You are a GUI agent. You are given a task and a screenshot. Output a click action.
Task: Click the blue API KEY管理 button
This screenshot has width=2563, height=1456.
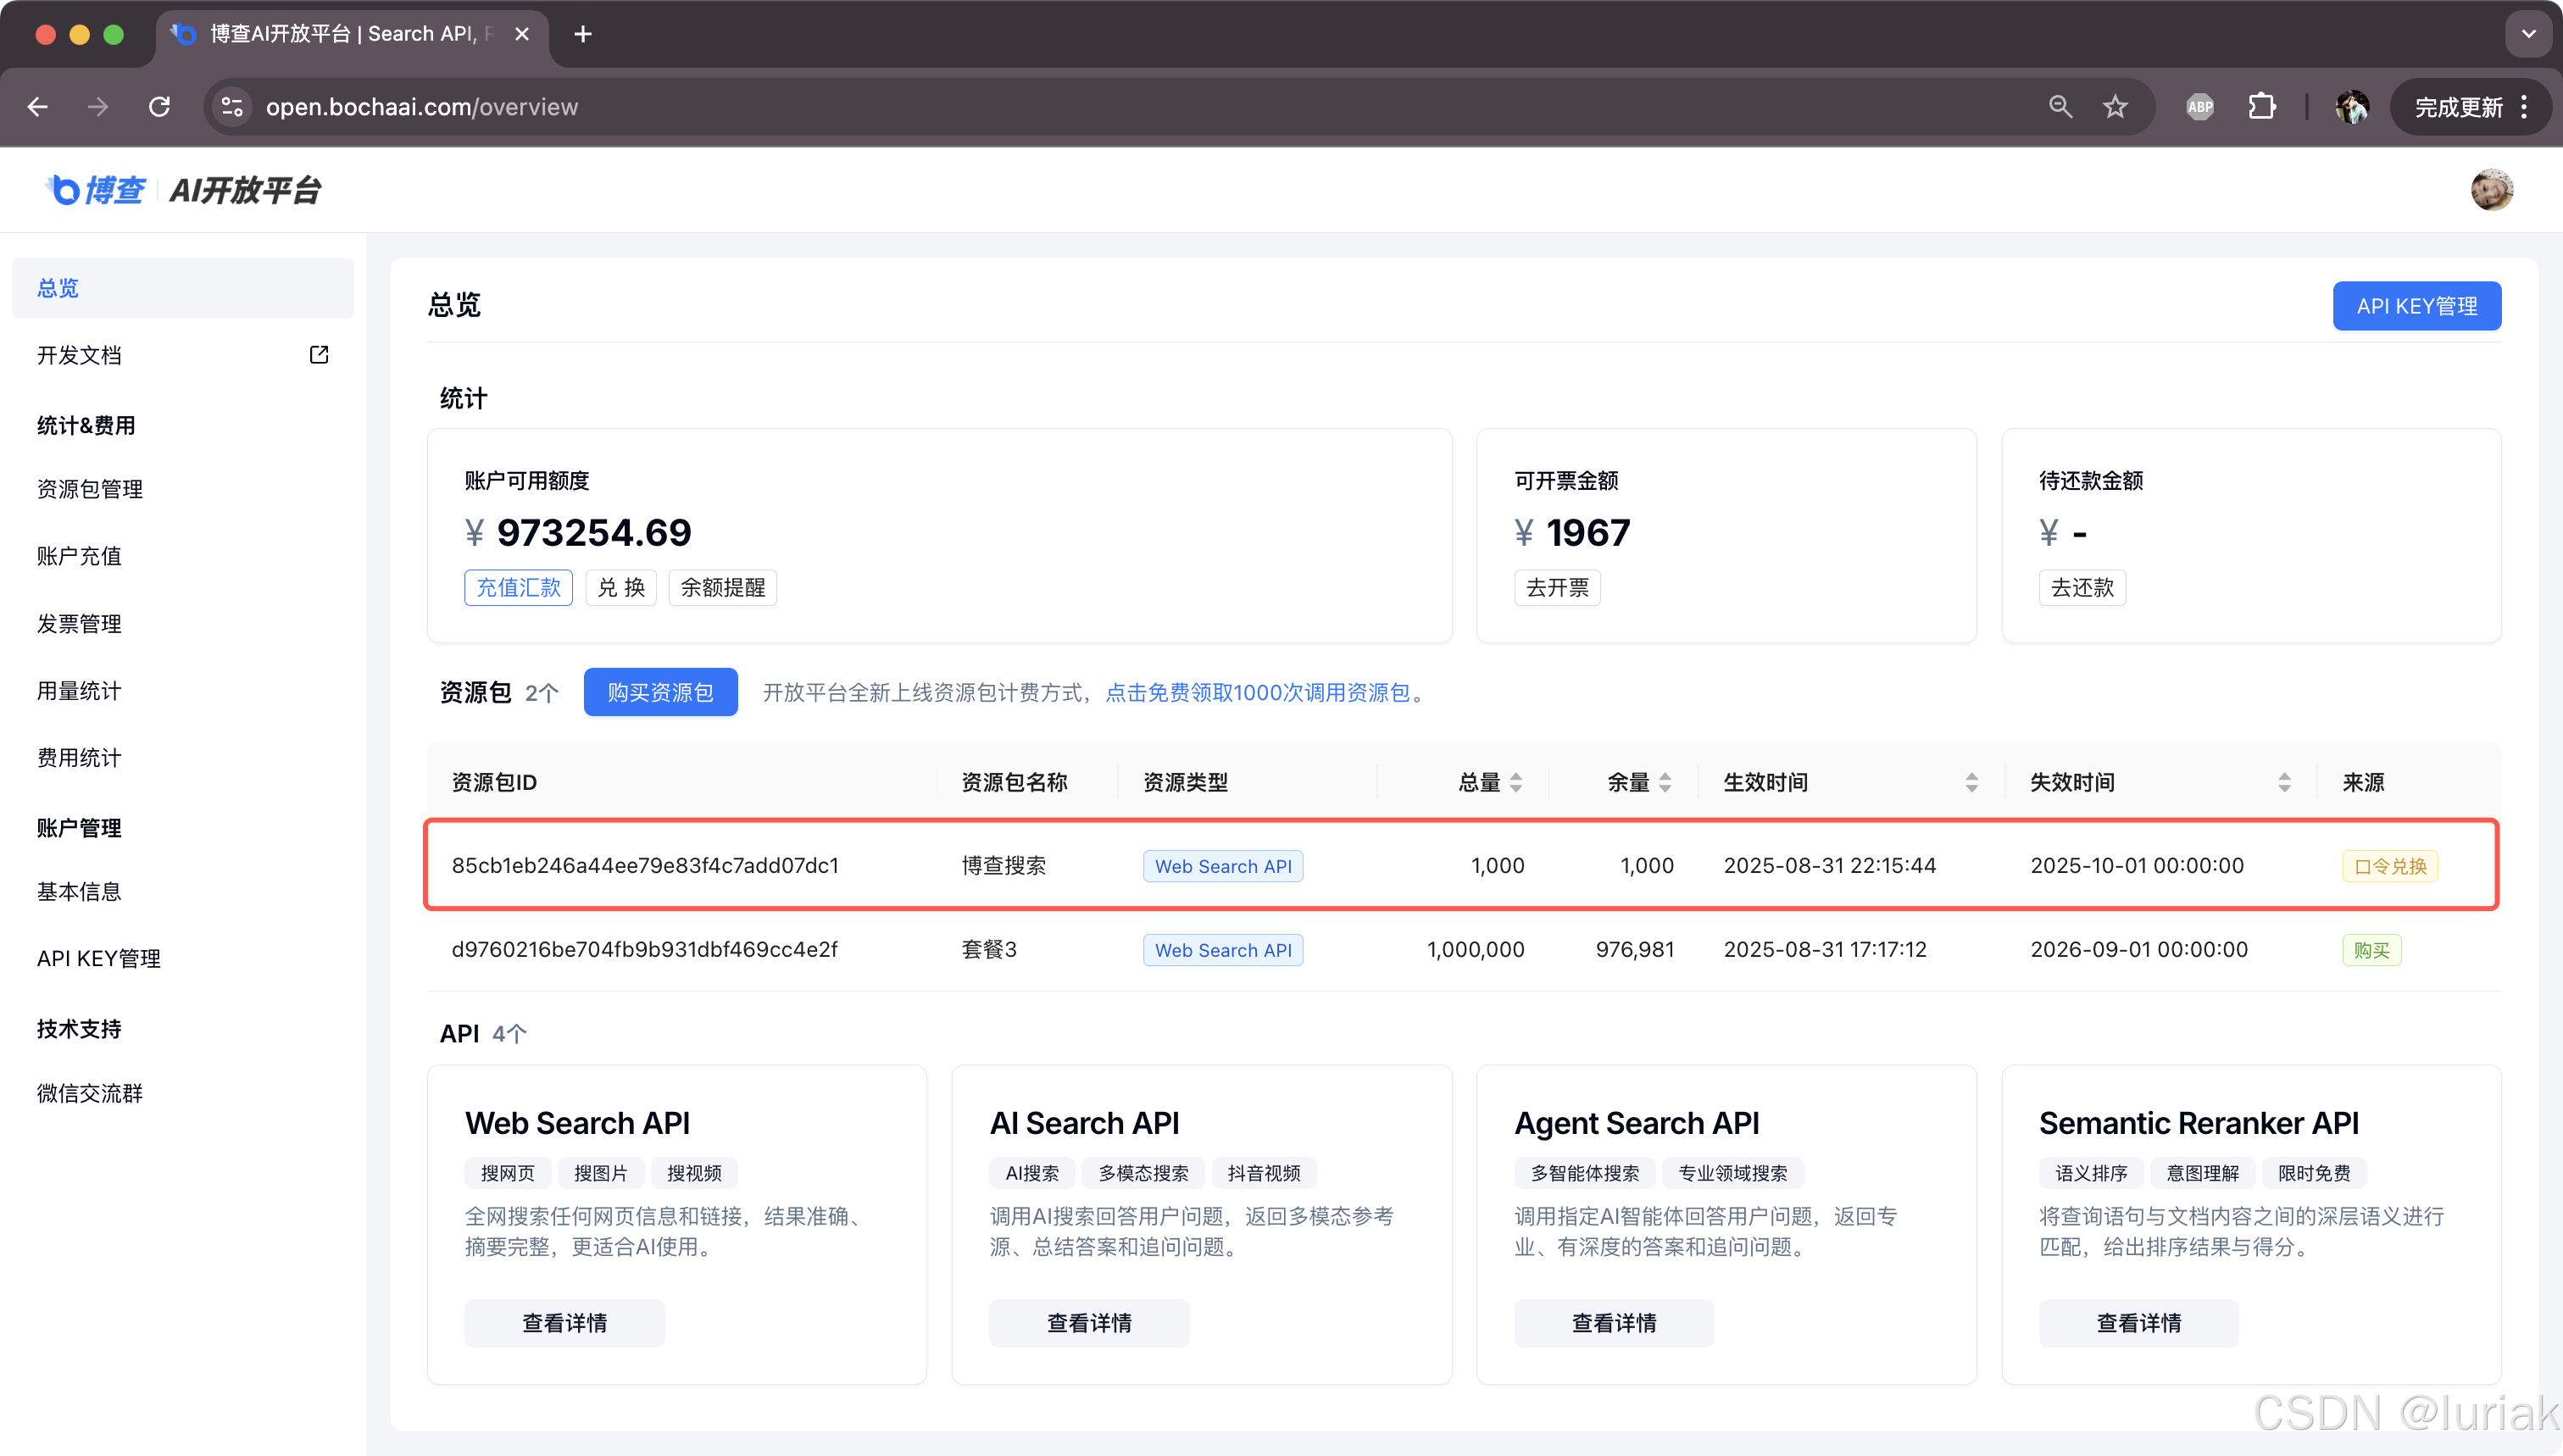[2417, 306]
